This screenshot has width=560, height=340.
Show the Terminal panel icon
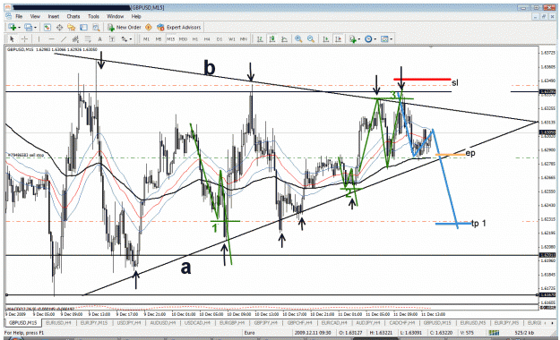[x=83, y=27]
